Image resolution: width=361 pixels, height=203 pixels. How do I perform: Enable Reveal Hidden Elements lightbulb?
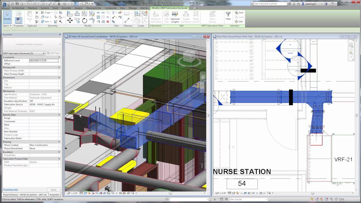pos(116,193)
